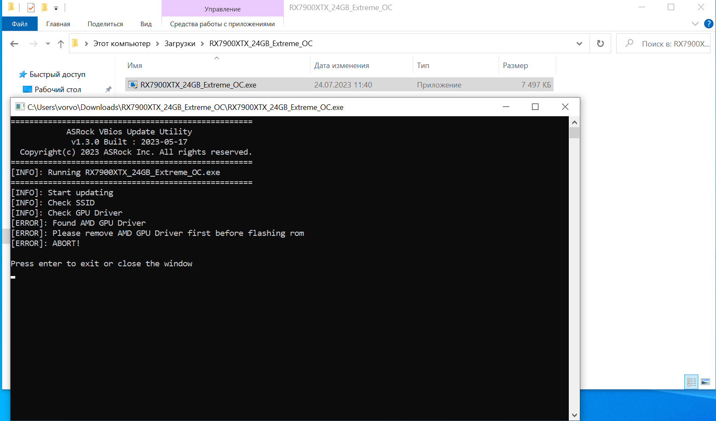Click the folder icon in address bar
The width and height of the screenshot is (716, 421).
pos(75,43)
